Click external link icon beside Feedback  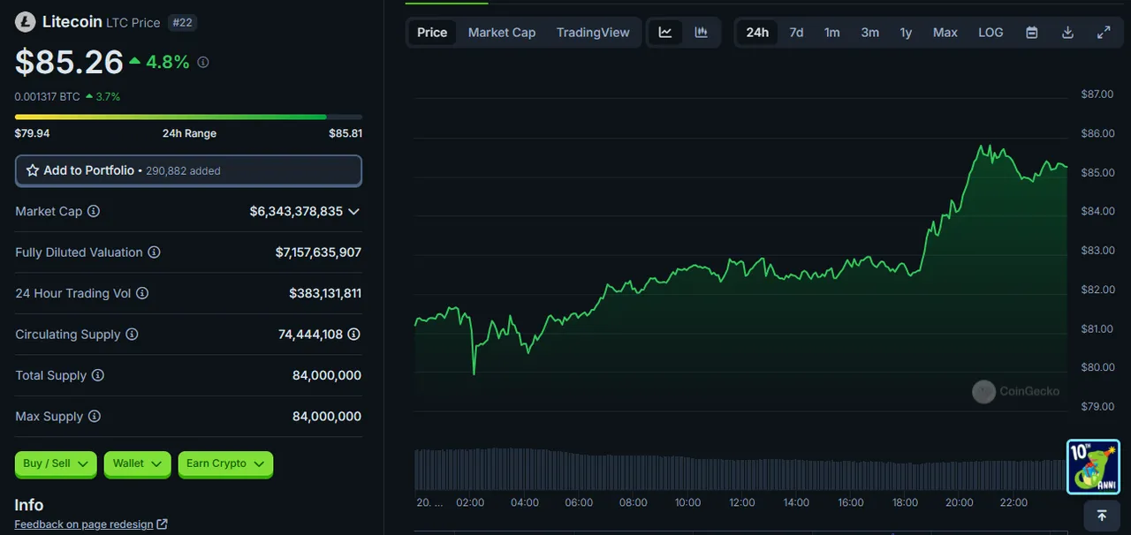(162, 524)
